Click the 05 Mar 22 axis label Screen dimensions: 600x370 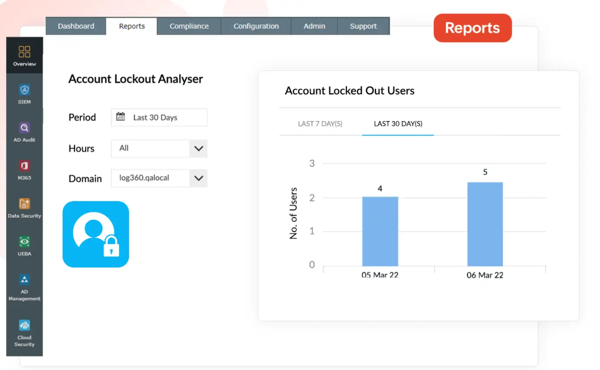click(x=380, y=275)
